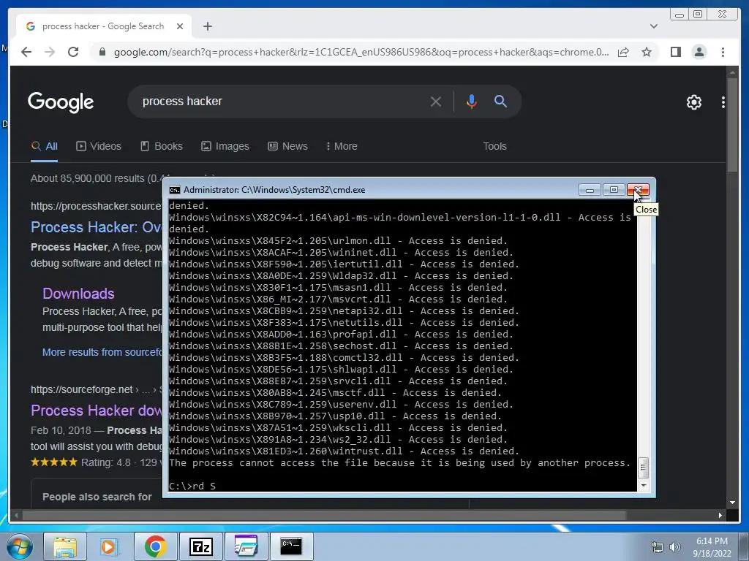Minimize the Chrome browser window
Viewport: 749px width, 561px height.
(x=680, y=15)
